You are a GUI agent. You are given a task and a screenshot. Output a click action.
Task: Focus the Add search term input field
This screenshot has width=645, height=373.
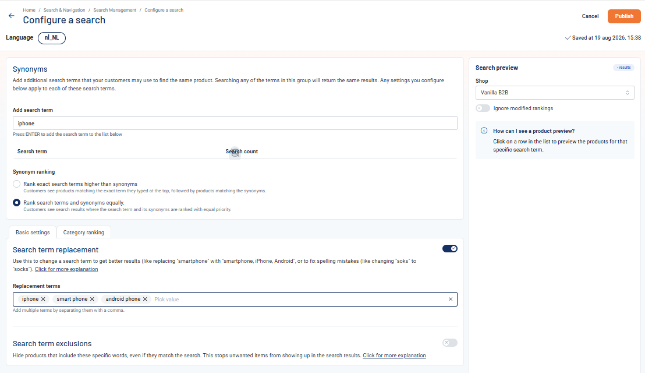[x=235, y=123]
